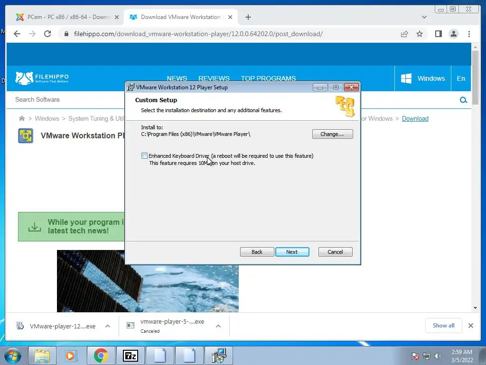Open the volume speaker tray icon

pos(438,356)
